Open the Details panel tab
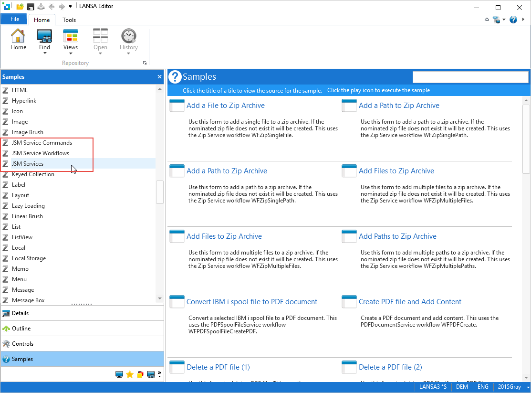Screen dimensions: 531x393 click(x=82, y=313)
